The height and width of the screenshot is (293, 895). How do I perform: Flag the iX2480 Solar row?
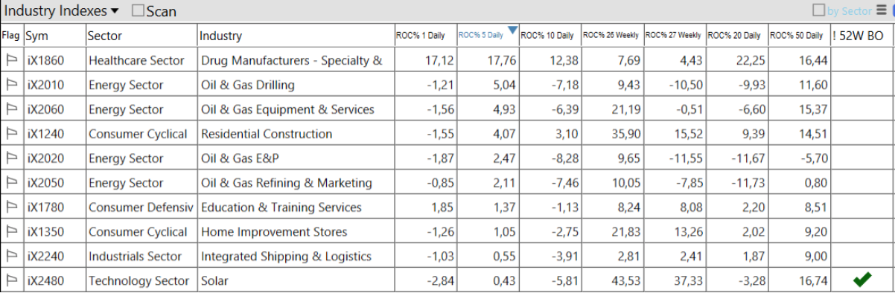tap(11, 280)
